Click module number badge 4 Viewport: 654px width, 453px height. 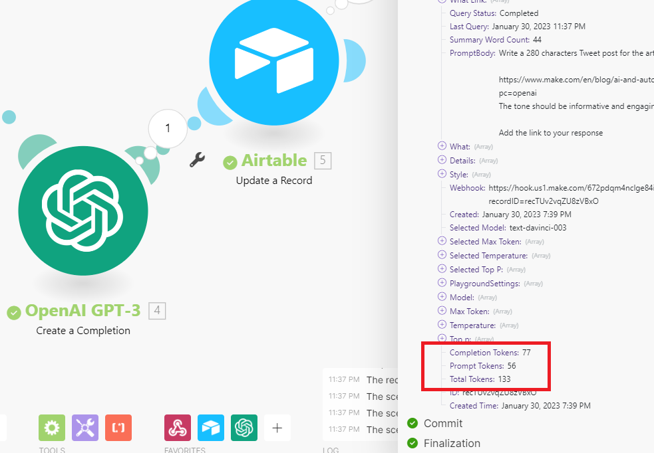coord(157,311)
